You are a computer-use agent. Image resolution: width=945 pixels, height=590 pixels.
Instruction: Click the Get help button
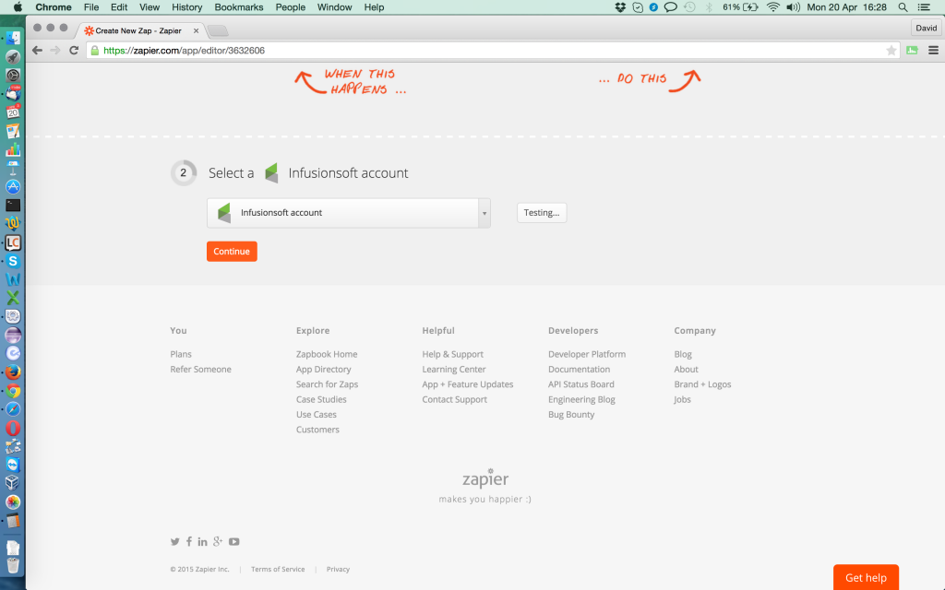(x=866, y=577)
